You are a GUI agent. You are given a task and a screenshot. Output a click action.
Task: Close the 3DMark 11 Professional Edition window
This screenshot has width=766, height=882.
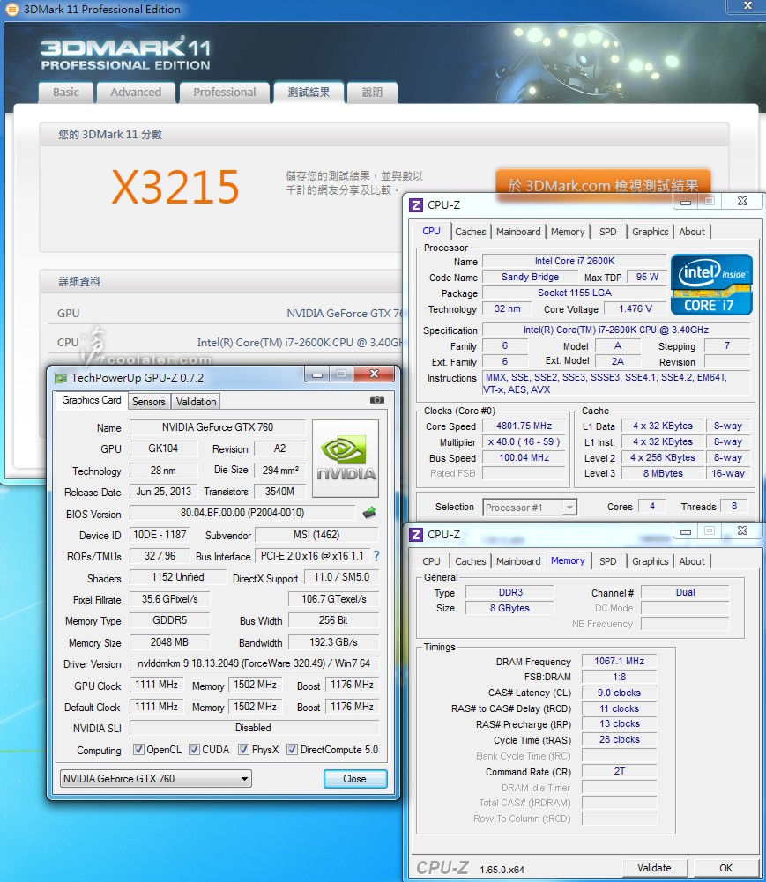coord(747,5)
